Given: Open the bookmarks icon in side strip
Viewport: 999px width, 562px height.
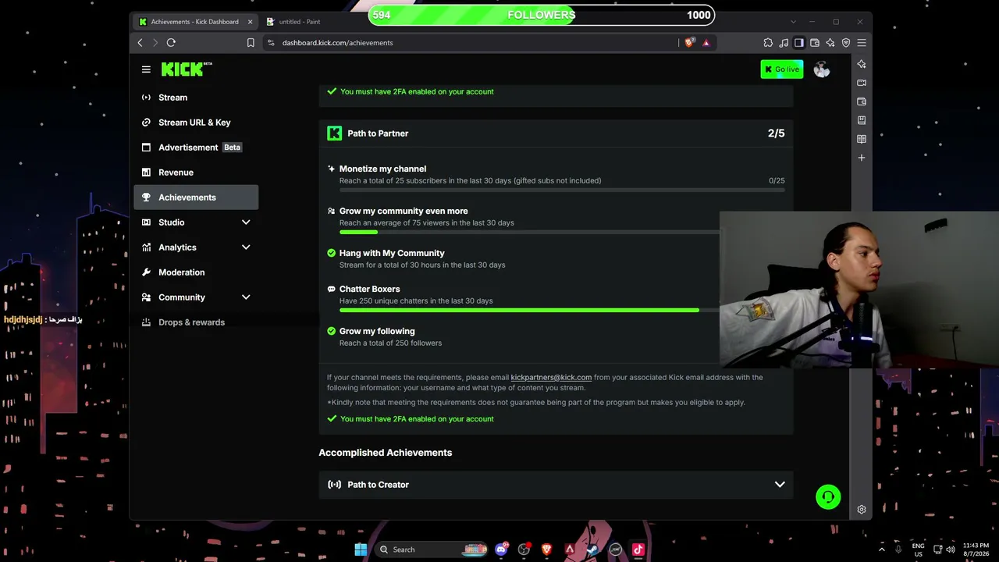Looking at the screenshot, I should click(x=862, y=120).
